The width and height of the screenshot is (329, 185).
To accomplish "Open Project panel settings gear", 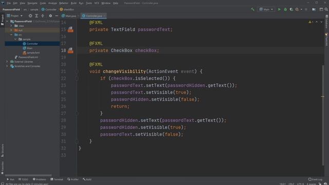I will click(x=50, y=16).
